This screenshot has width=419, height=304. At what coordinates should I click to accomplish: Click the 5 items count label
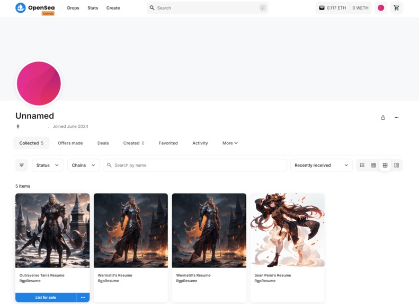tap(23, 186)
